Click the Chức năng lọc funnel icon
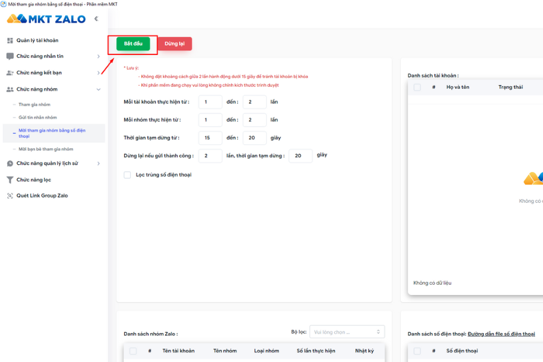The image size is (543, 362). (10, 180)
